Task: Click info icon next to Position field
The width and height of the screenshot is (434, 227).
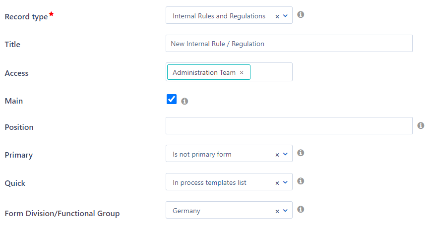Action: (x=421, y=126)
